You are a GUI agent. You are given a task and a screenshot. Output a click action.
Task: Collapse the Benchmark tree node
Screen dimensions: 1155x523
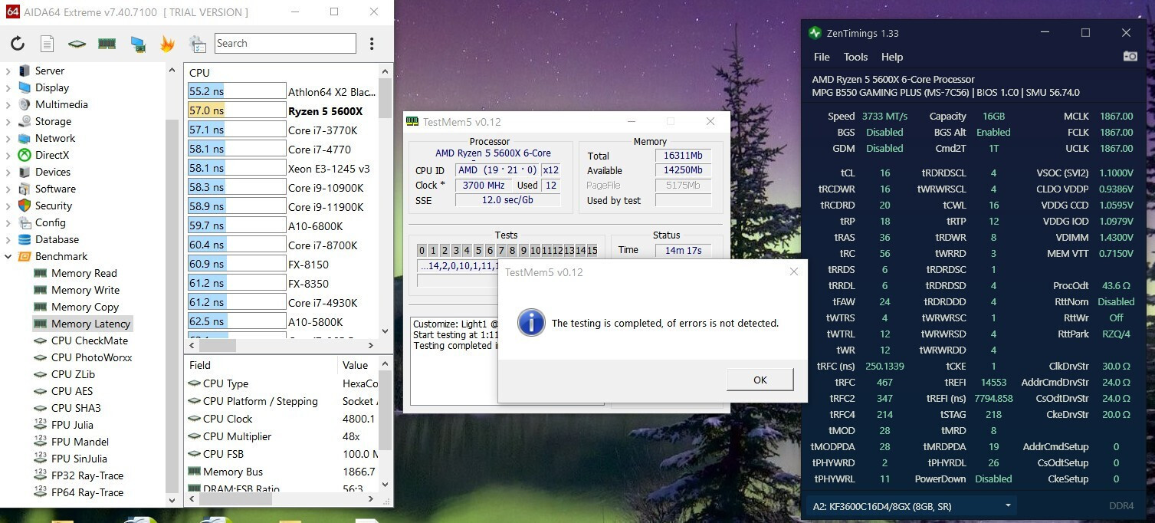tap(8, 256)
